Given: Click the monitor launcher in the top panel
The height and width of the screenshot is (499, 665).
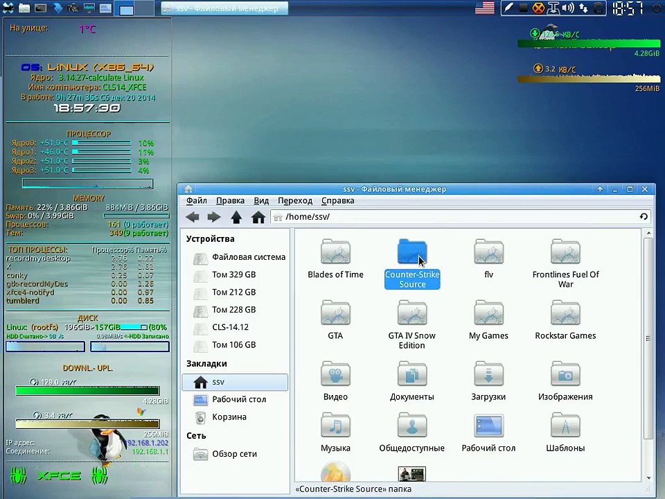Looking at the screenshot, I should [x=89, y=8].
